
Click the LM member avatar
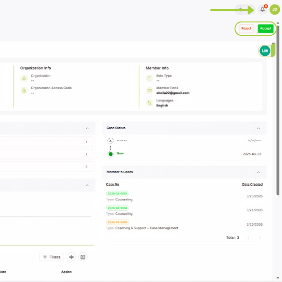click(265, 51)
